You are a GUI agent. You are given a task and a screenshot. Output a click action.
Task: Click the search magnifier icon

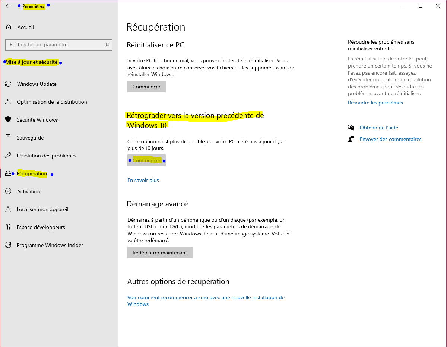pos(107,45)
